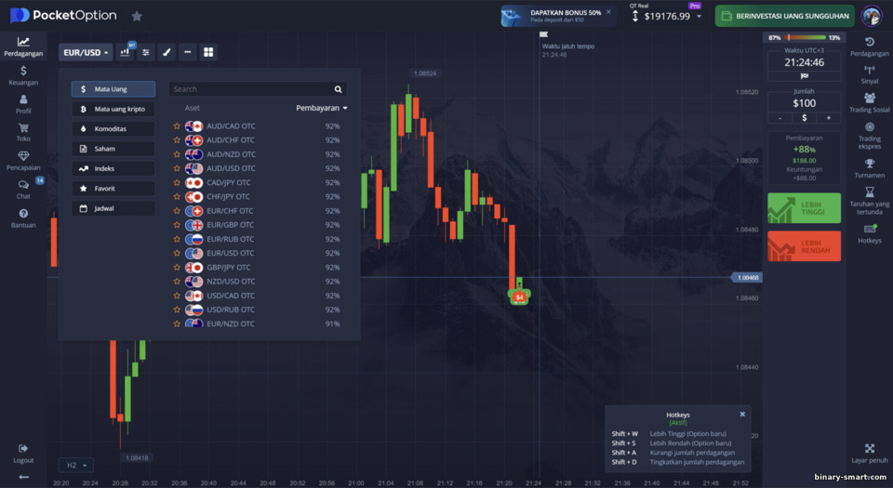Open the chart type M1 icon

click(126, 52)
